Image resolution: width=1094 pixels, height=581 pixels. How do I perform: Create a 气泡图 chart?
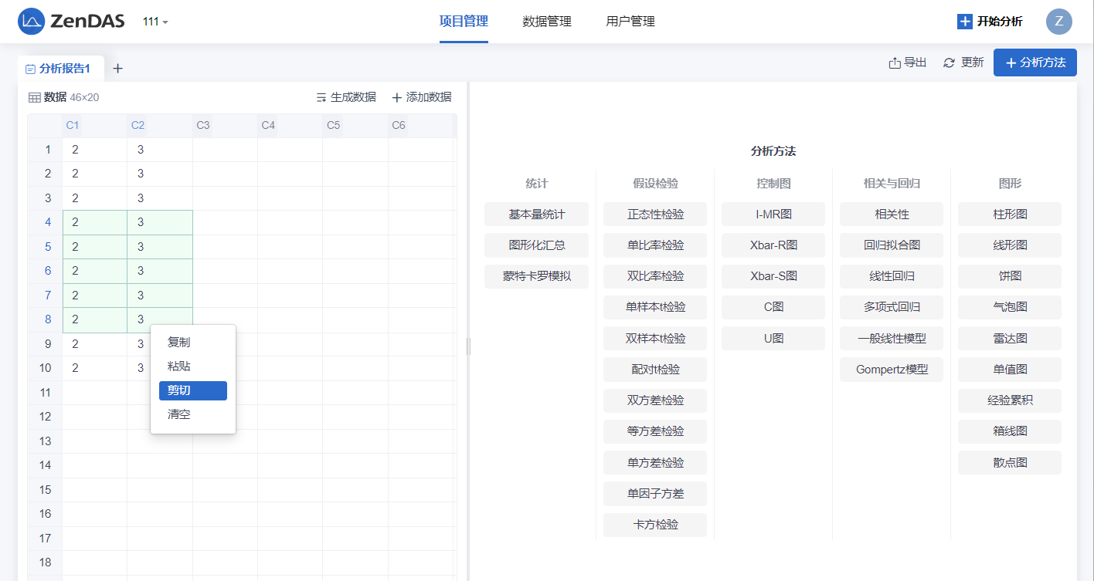click(1010, 307)
